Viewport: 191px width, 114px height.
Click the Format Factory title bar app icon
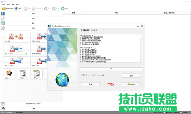pyautogui.click(x=2, y=2)
